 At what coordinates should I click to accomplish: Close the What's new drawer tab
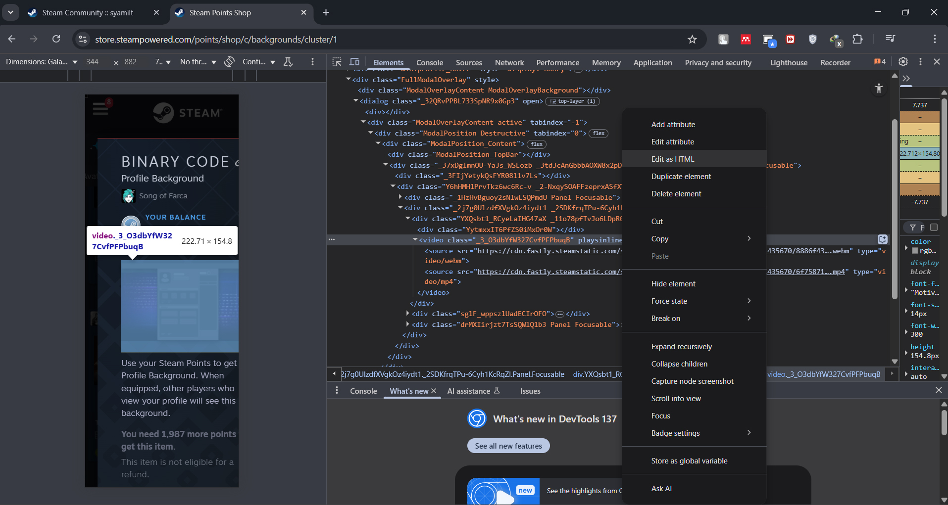(434, 391)
